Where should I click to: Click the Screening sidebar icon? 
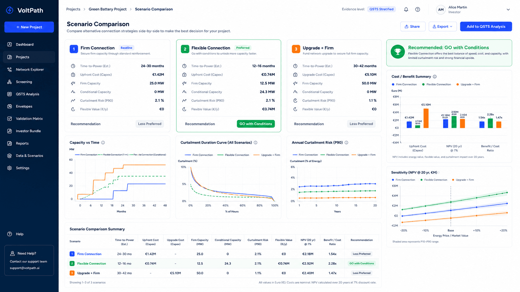[x=10, y=82]
